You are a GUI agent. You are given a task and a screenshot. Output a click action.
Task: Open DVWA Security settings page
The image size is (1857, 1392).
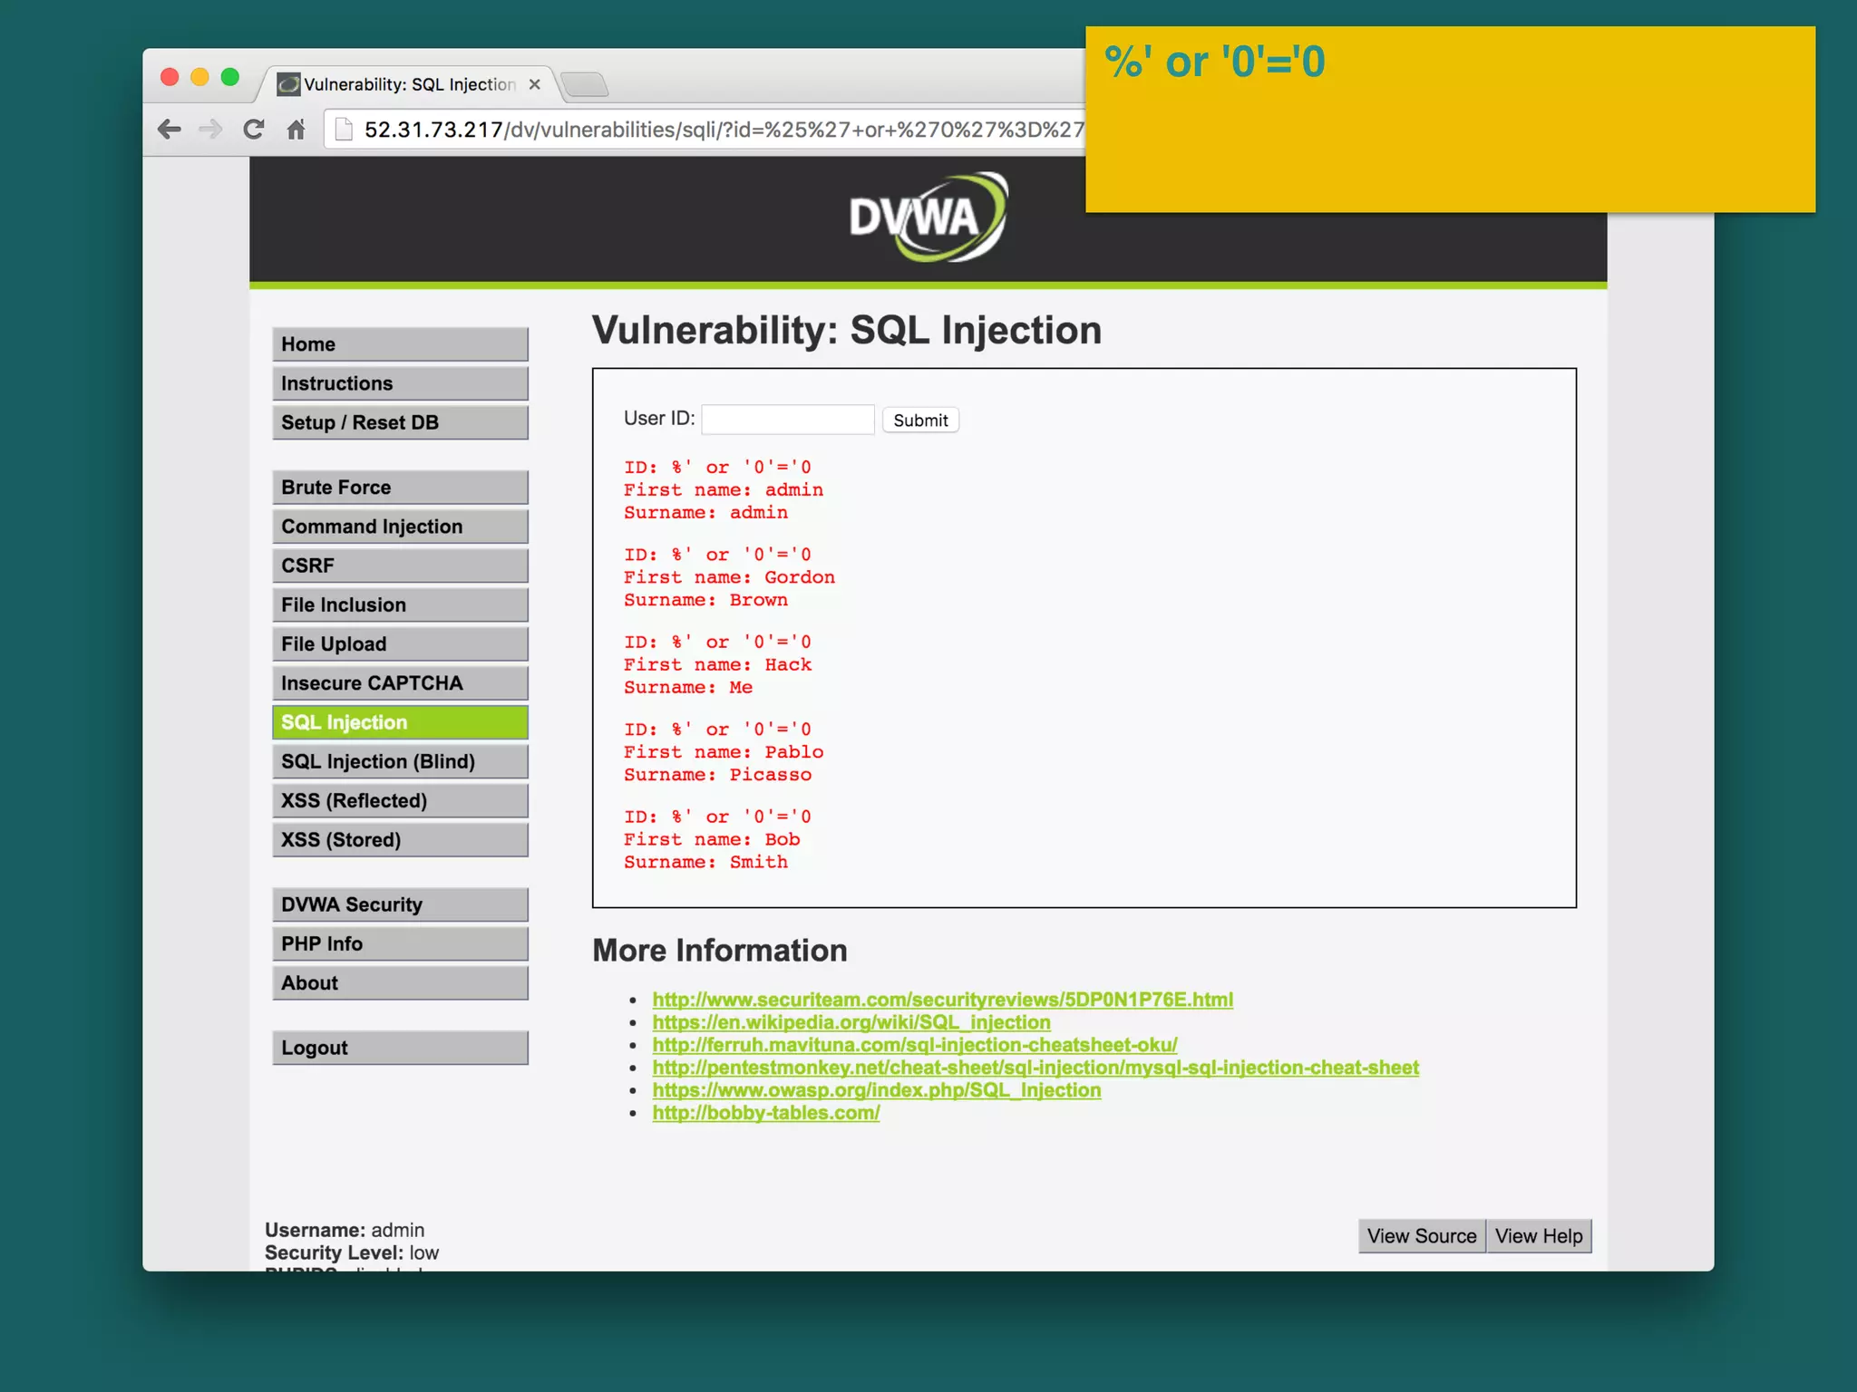point(400,904)
